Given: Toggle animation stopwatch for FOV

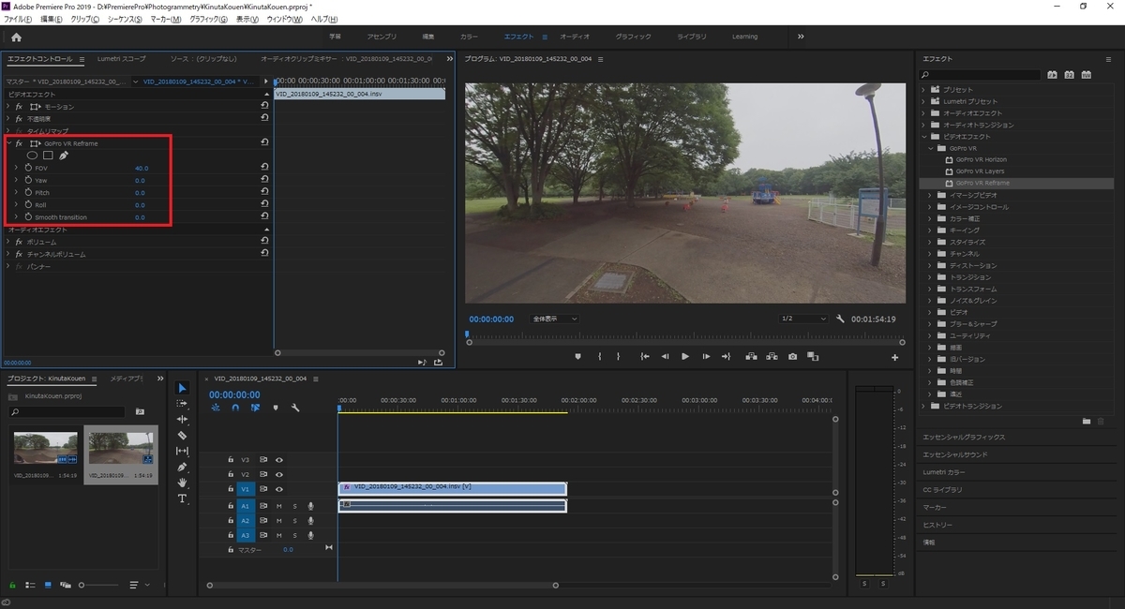Looking at the screenshot, I should click(x=28, y=168).
